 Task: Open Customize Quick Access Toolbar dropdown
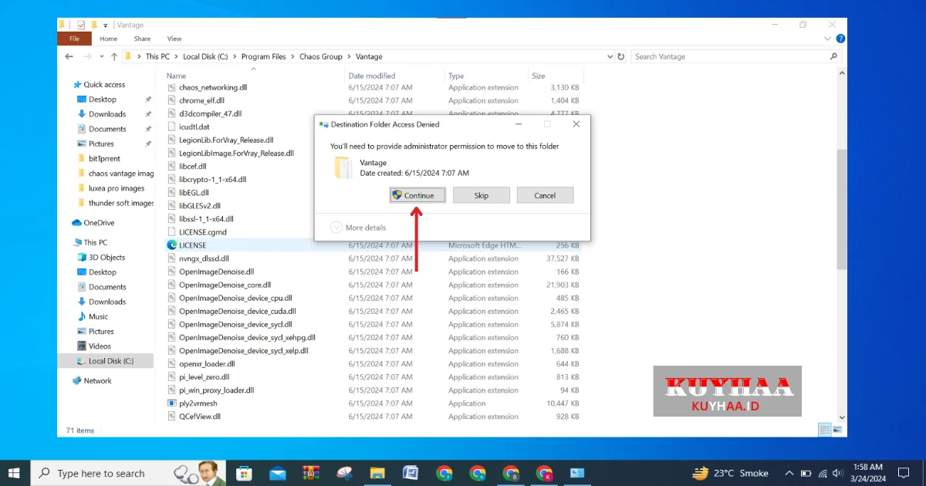[x=106, y=25]
